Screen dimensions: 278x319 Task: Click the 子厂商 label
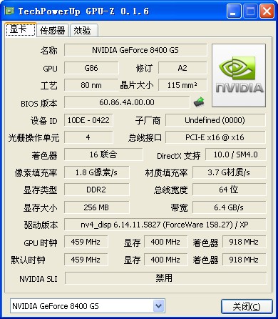[148, 121]
